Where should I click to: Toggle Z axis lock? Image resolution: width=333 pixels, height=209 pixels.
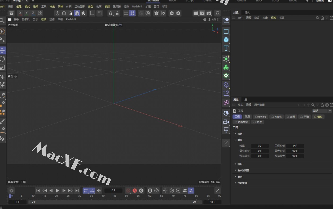(33, 13)
